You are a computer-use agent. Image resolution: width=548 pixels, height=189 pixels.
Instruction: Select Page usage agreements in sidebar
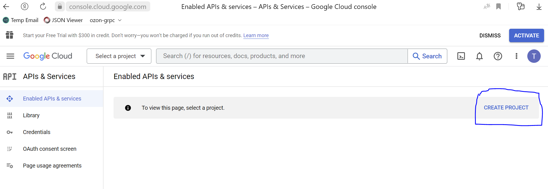click(52, 166)
